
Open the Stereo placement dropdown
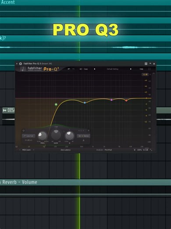[x=83, y=136]
